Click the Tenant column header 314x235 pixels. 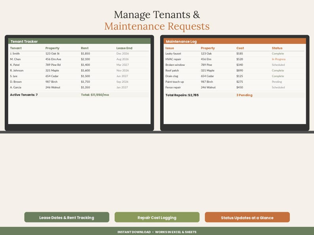[16, 48]
